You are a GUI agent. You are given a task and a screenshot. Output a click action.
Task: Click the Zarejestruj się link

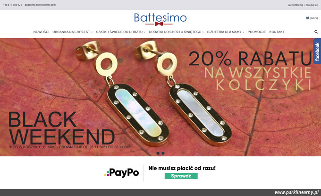click(x=296, y=5)
